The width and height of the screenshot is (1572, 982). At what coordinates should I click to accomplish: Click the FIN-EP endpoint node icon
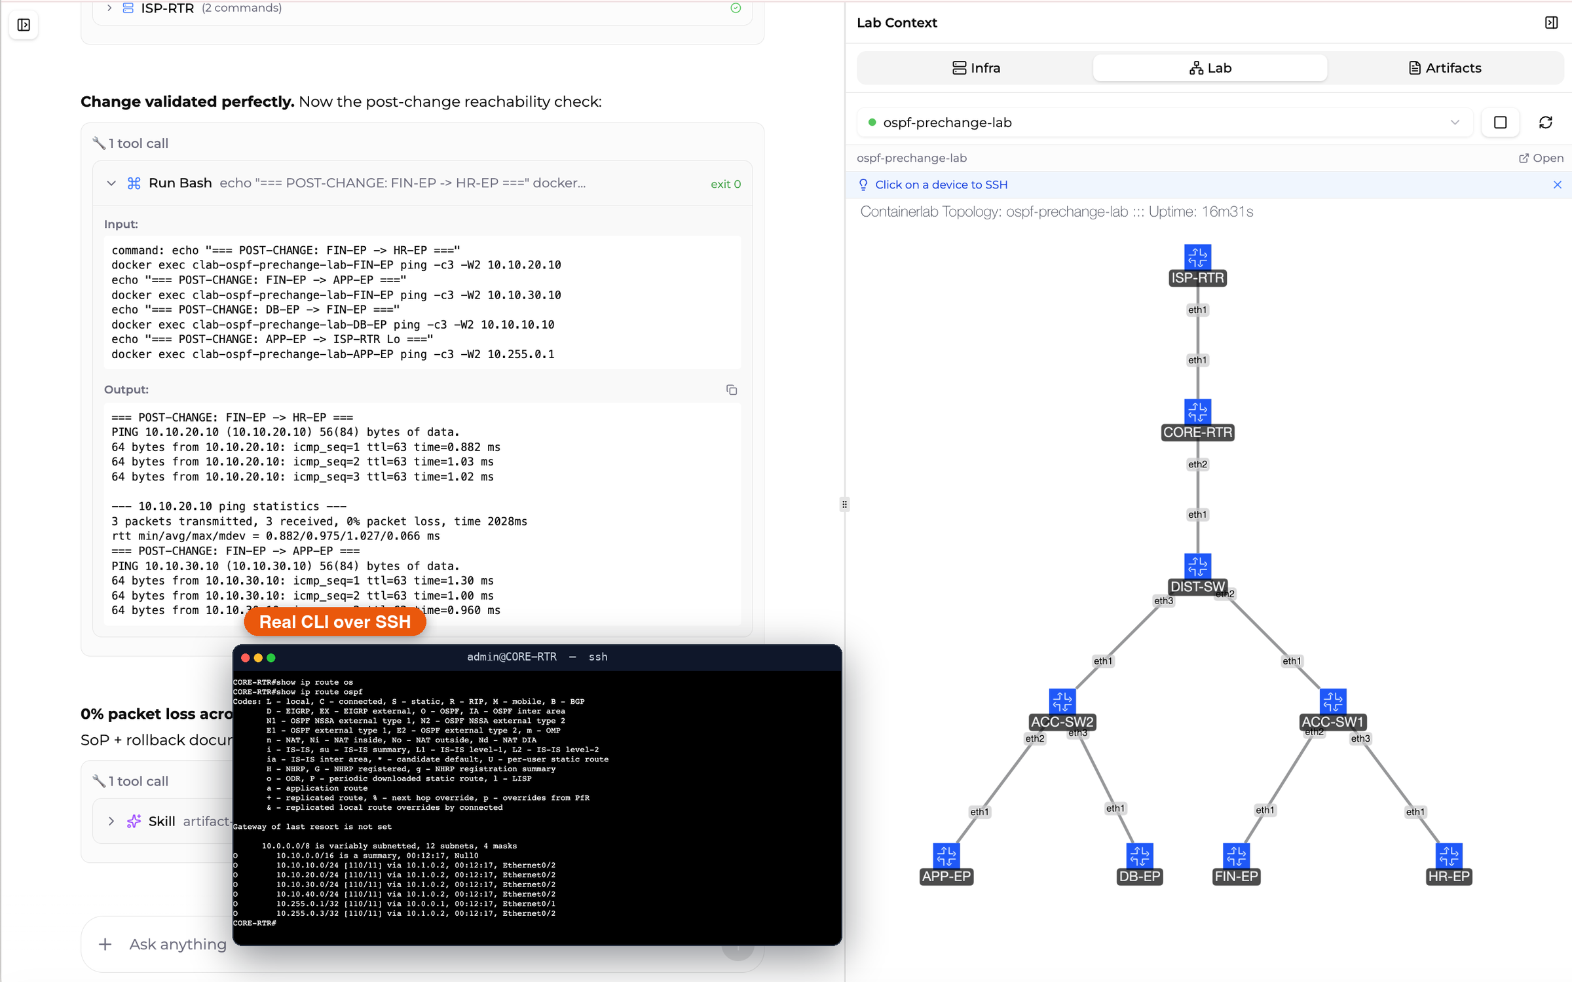(1236, 855)
